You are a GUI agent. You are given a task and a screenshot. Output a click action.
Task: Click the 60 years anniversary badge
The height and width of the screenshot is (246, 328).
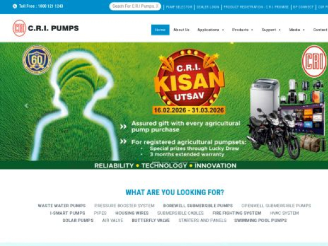[x=37, y=60]
